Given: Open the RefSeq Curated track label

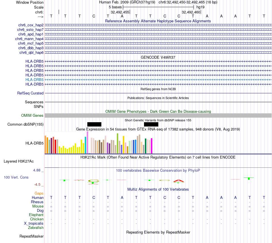Looking at the screenshot, I should click(x=30, y=93).
